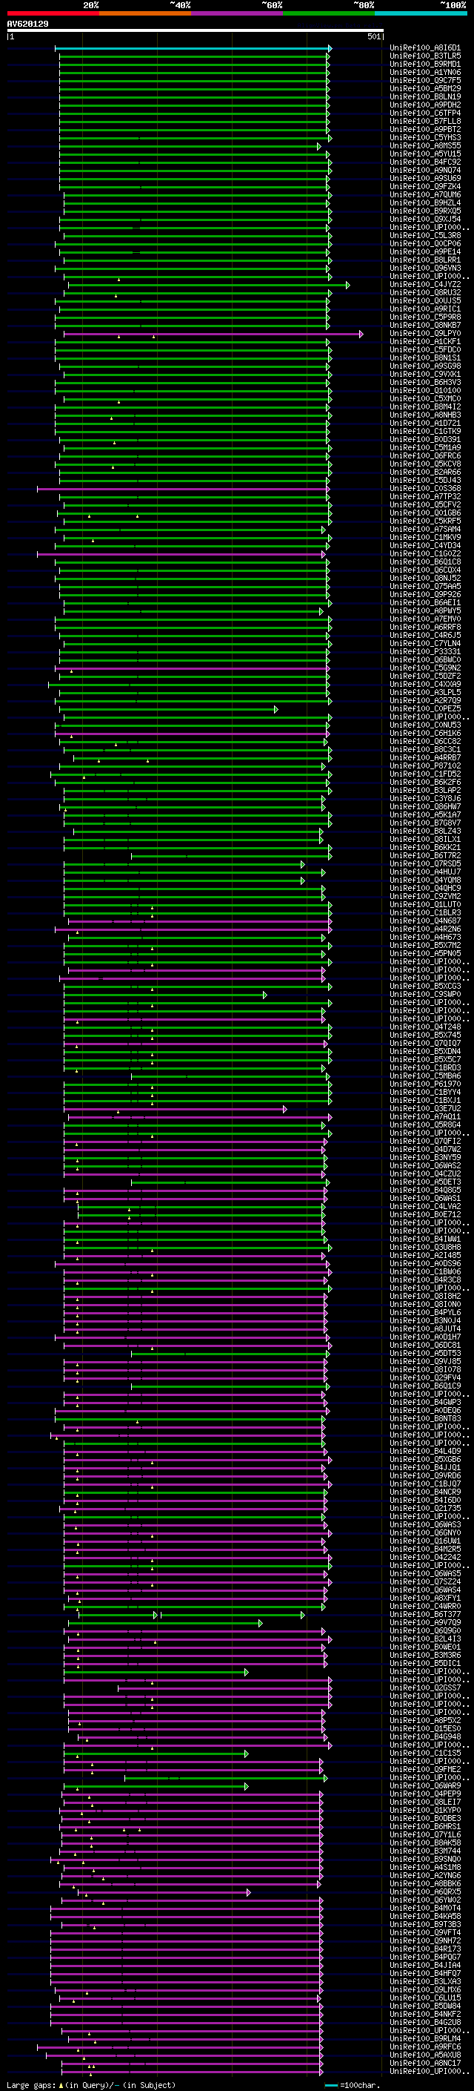Click the UniRef100_Q96VN3 label
Screen dimensions: 474x2091
pos(424,269)
